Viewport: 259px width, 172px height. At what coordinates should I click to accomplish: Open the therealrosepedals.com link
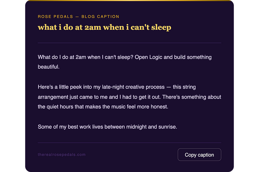(x=62, y=155)
